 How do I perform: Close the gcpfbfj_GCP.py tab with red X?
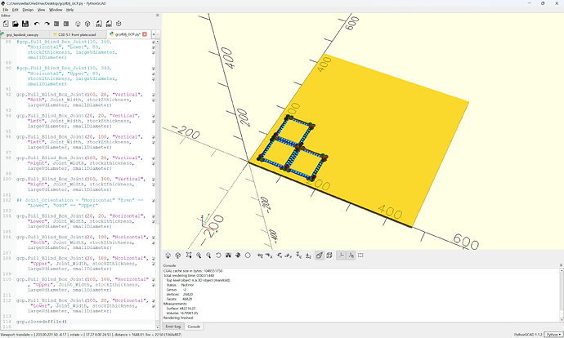[x=145, y=34]
